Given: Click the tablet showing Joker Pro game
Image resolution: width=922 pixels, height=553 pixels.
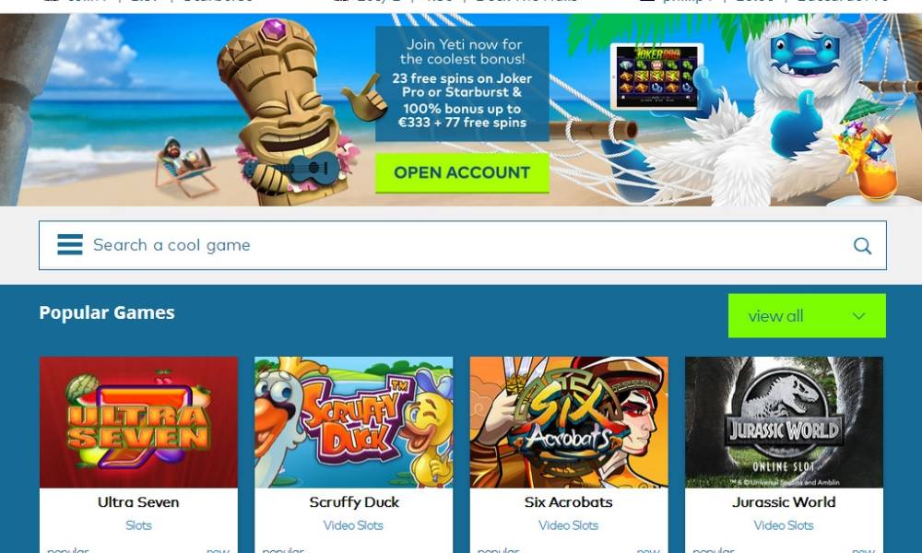Looking at the screenshot, I should click(656, 76).
